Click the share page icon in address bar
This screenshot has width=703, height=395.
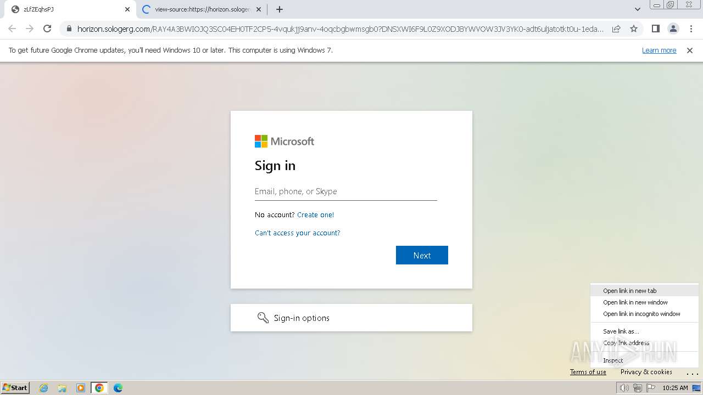coord(616,29)
